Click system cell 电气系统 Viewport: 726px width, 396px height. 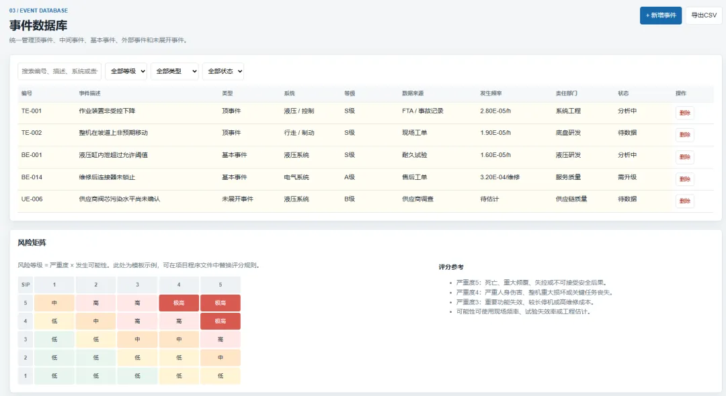click(x=296, y=177)
